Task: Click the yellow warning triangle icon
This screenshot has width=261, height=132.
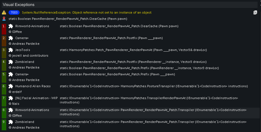Action: click(4, 12)
